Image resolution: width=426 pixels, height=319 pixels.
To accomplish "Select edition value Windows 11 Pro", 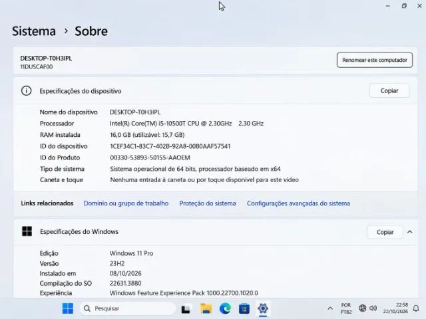I will tap(132, 253).
